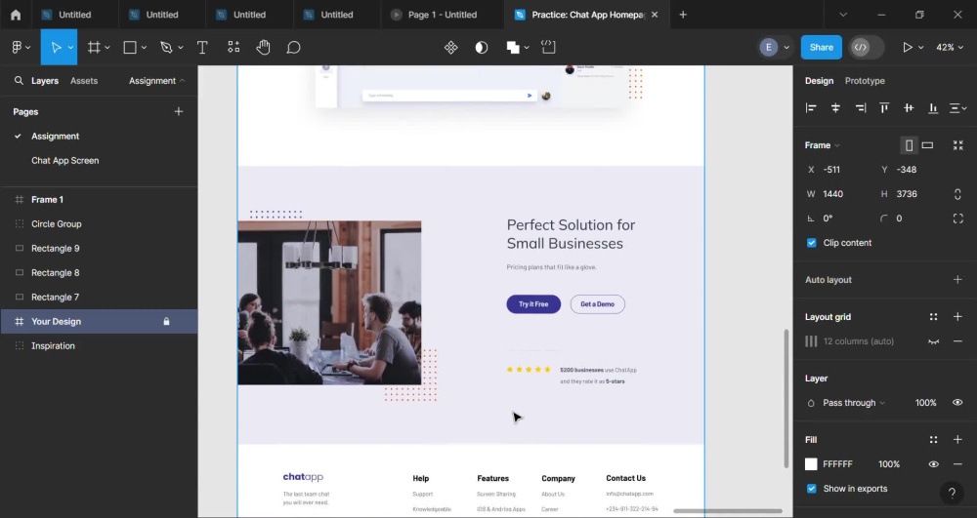This screenshot has width=977, height=518.
Task: Add a new page
Action: coord(179,111)
